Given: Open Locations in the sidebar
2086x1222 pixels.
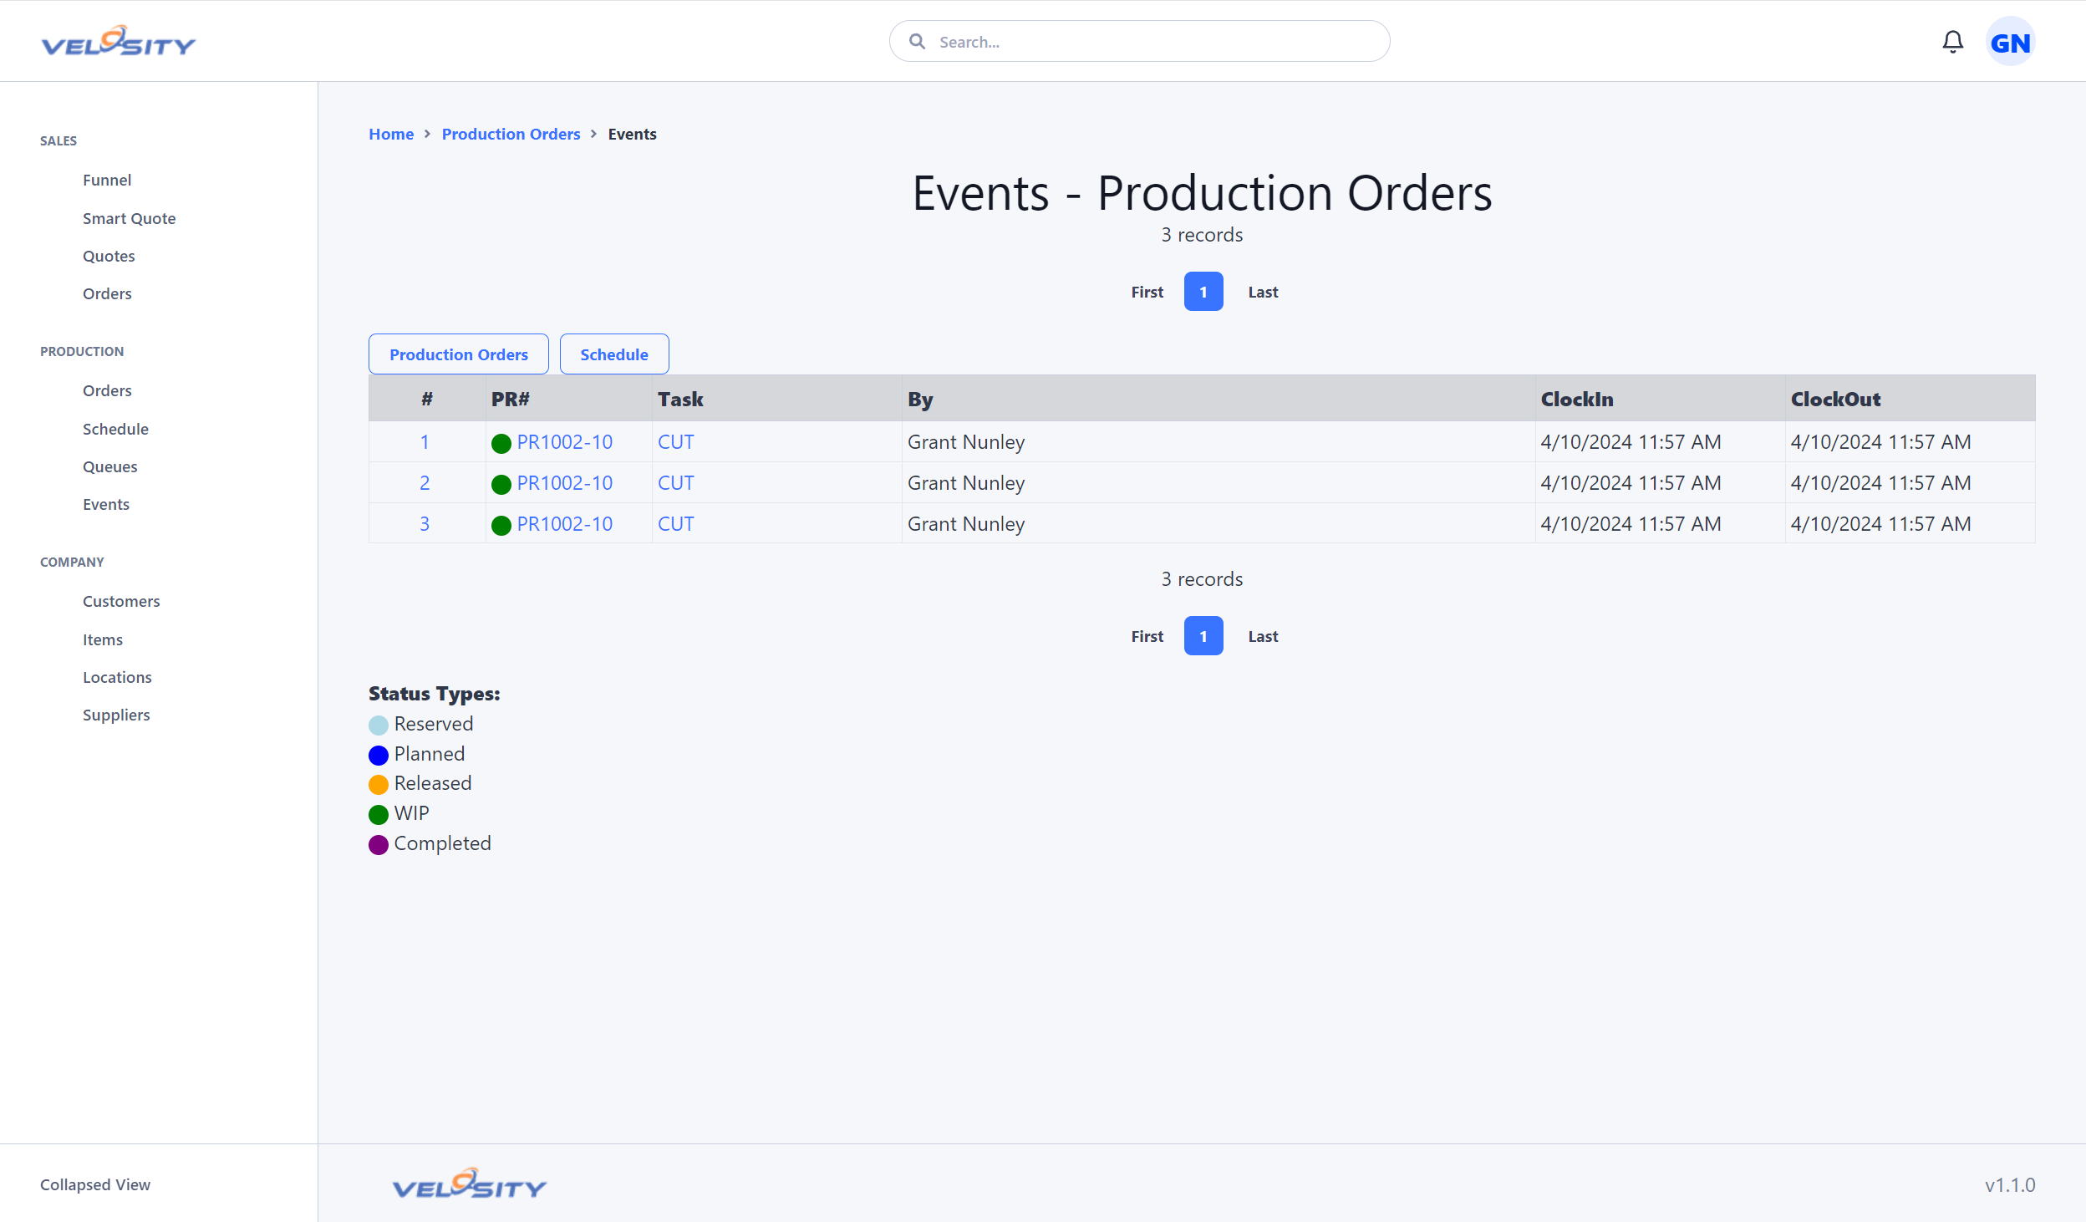Looking at the screenshot, I should point(117,677).
